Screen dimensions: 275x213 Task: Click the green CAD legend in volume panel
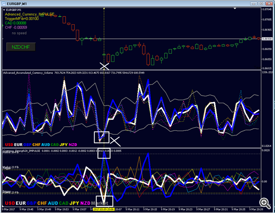(55, 145)
